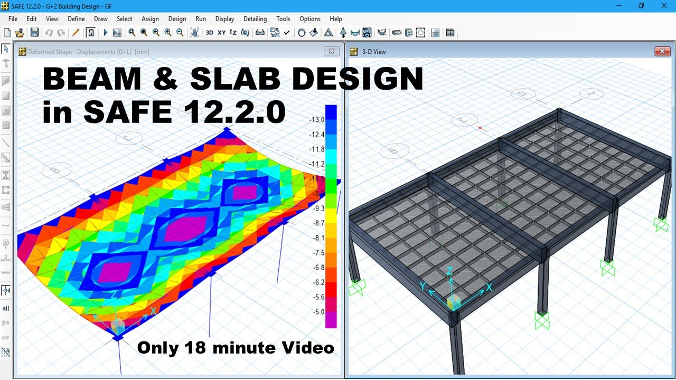
Task: Click the Show Slab Design icon
Action: coord(397,33)
